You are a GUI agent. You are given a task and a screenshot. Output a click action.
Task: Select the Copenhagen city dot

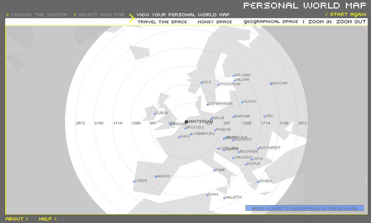tap(208, 104)
